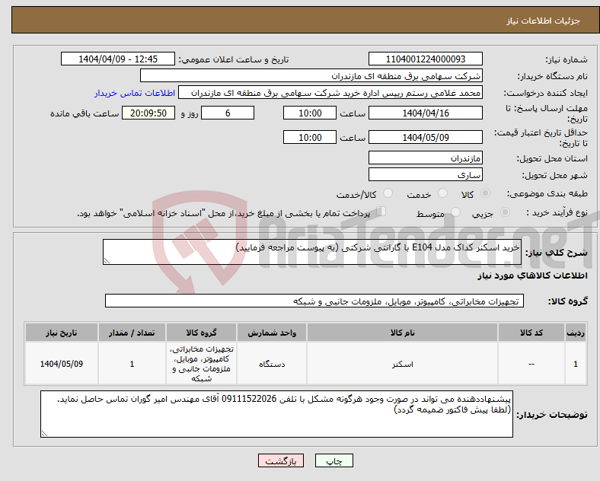Click the response deadline date 1404/04/16
The width and height of the screenshot is (600, 481).
[425, 113]
